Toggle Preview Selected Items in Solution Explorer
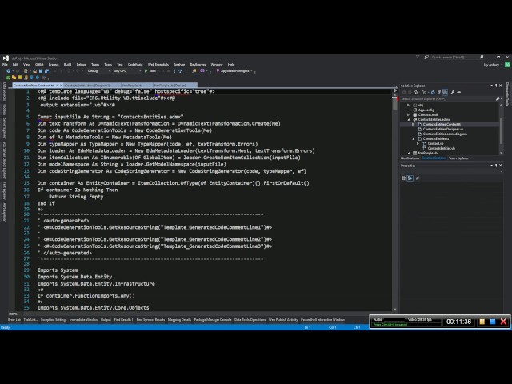The image size is (512, 384). pos(458,93)
